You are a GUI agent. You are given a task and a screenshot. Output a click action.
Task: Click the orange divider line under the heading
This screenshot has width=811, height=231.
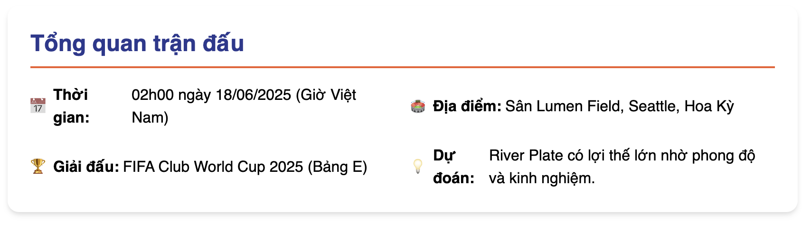point(403,67)
